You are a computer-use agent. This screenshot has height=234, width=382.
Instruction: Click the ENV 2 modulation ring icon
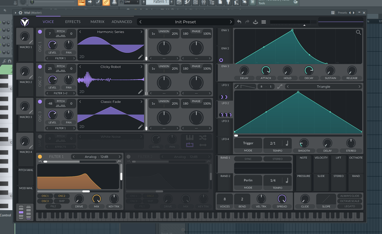tap(221, 60)
